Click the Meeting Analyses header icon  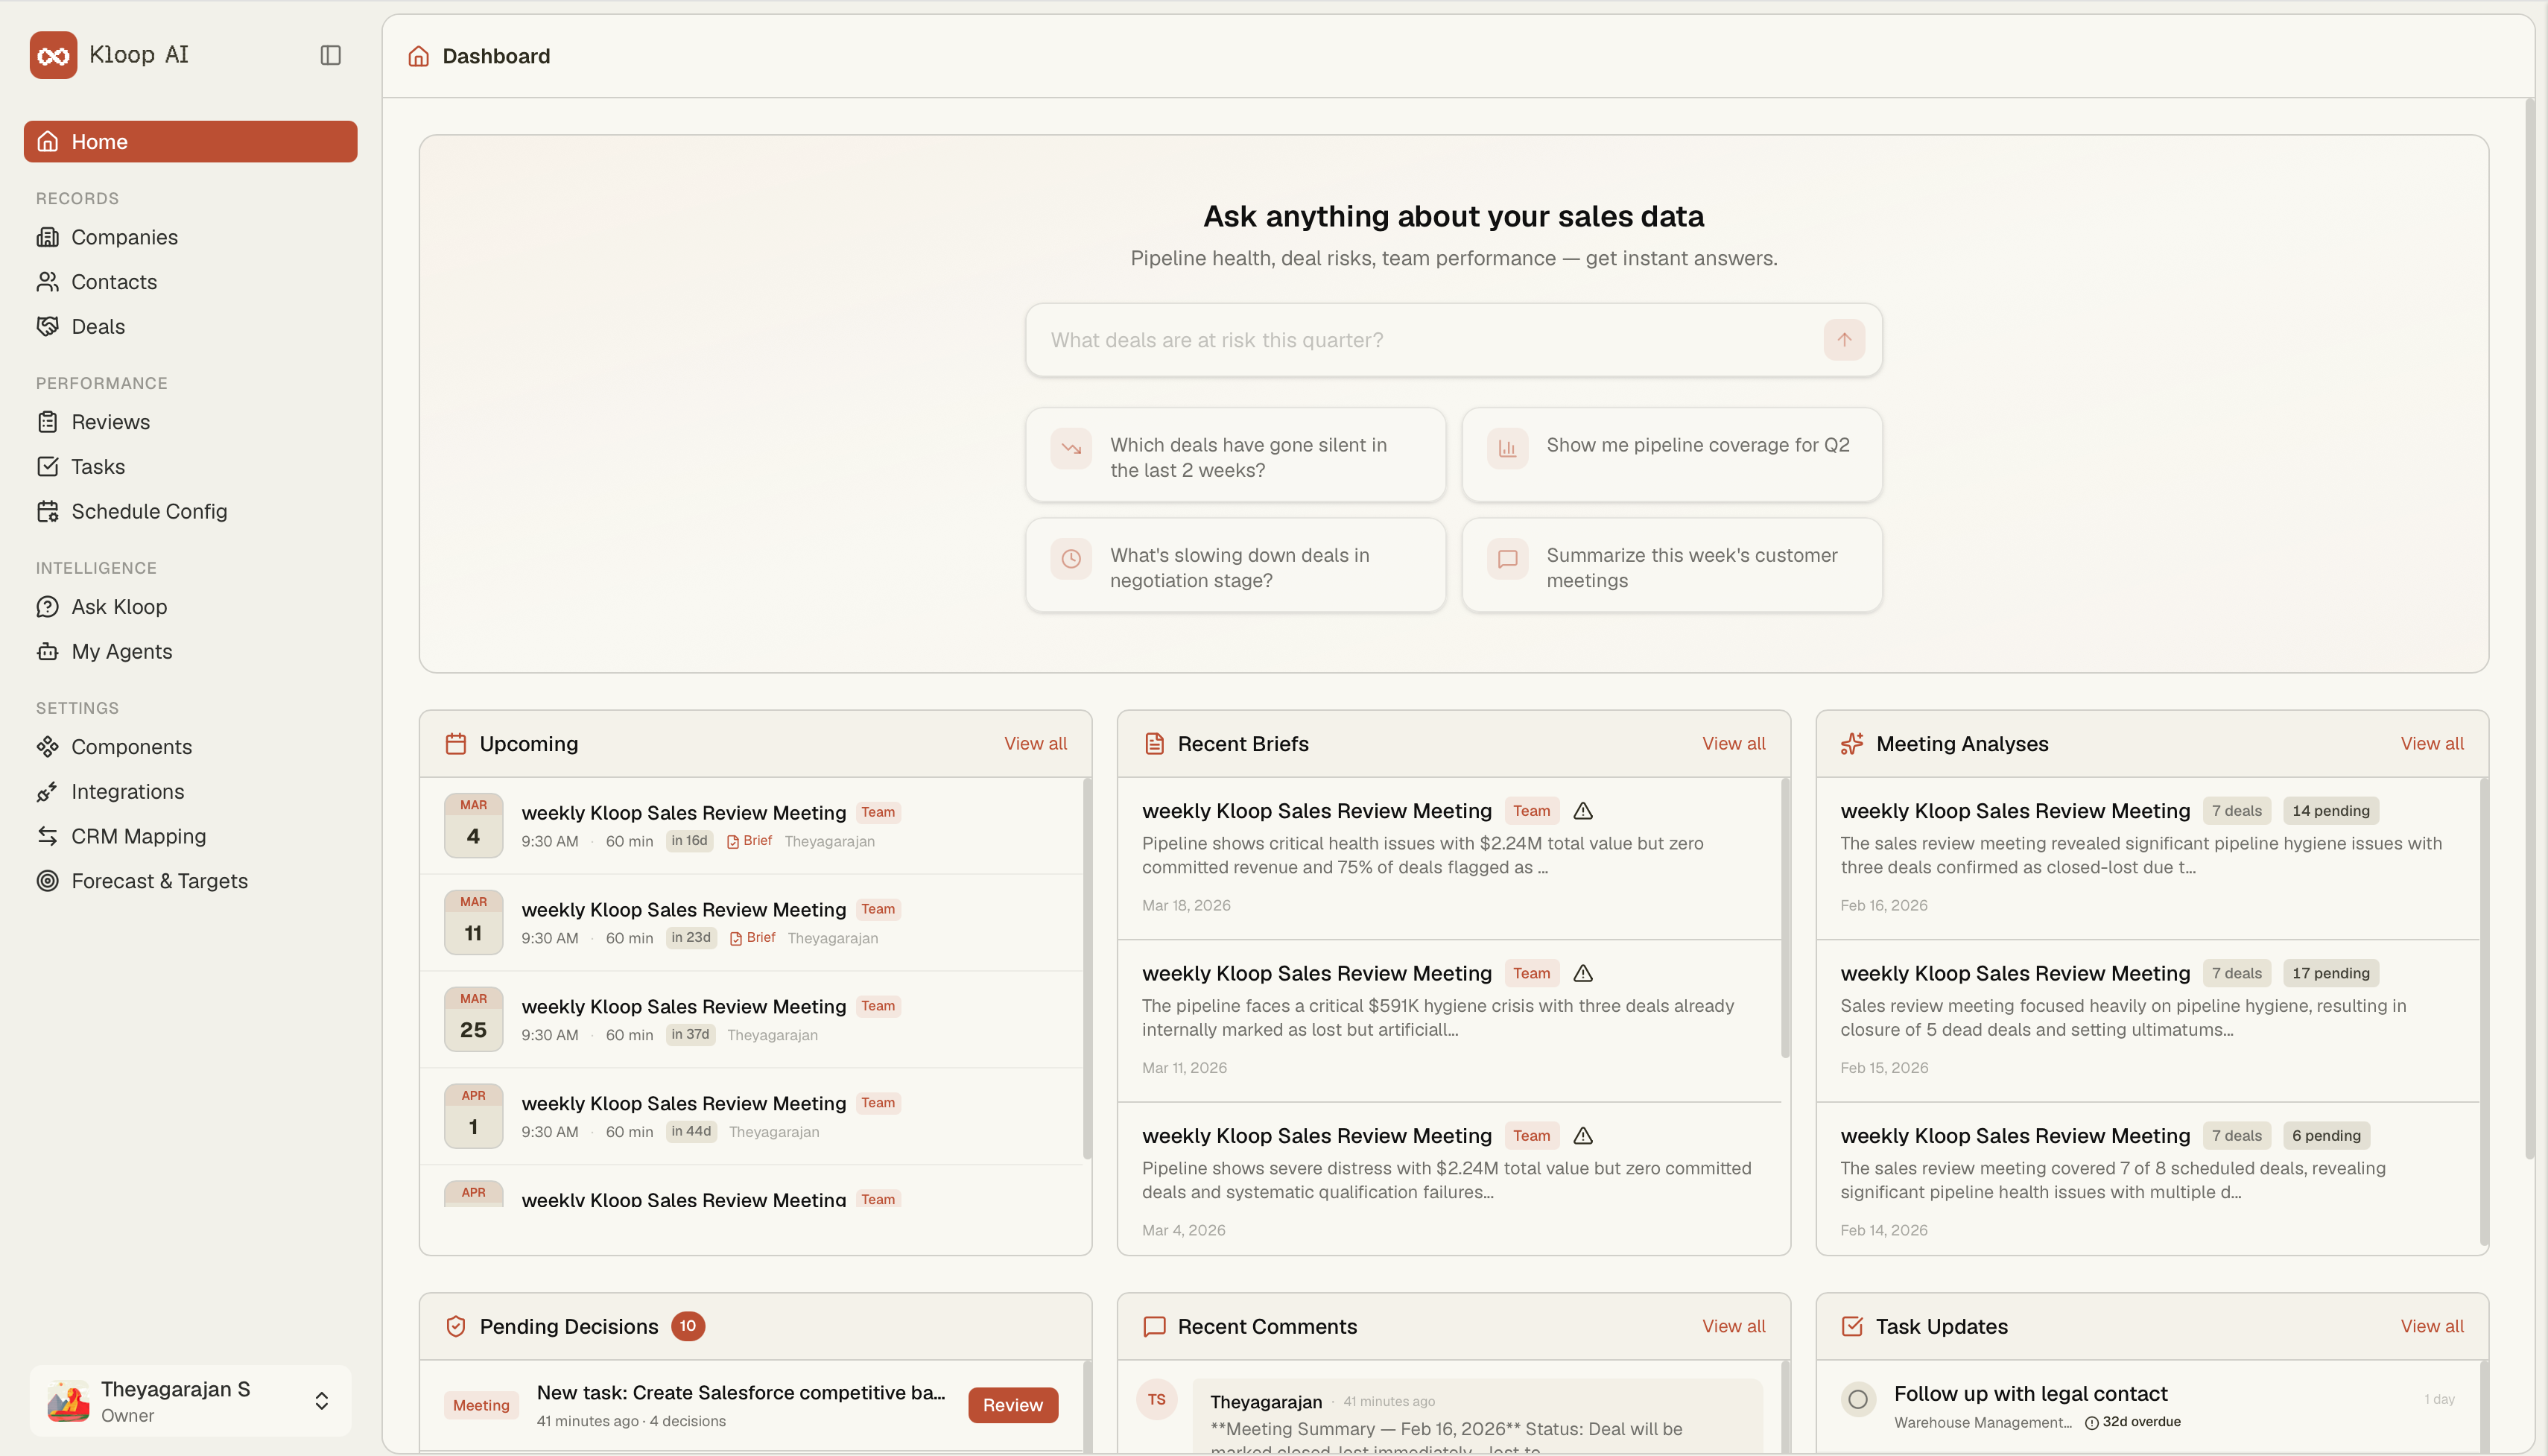point(1851,743)
